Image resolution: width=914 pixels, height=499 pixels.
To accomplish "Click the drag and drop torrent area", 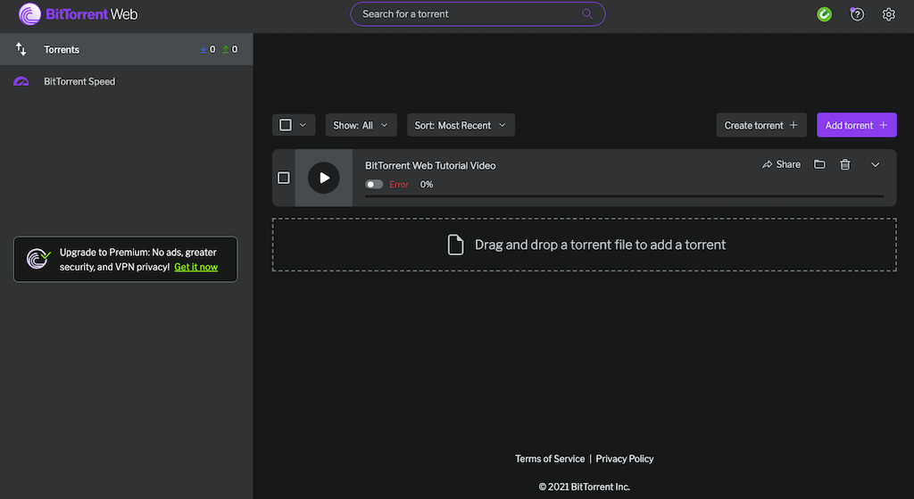I will click(584, 245).
